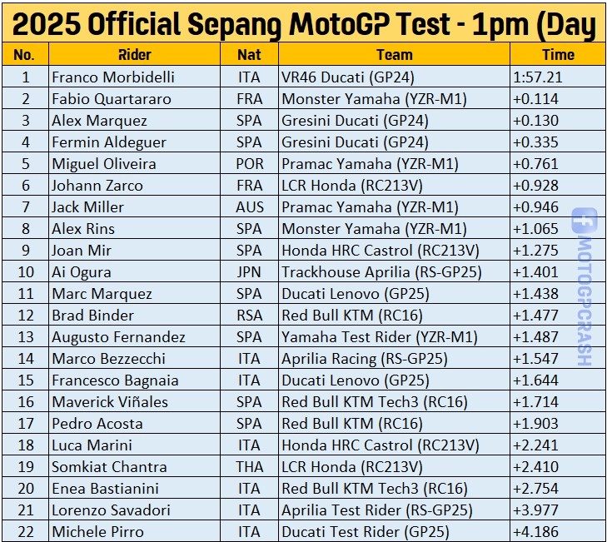
Task: Select the "Rider" column header
Action: pyautogui.click(x=135, y=55)
